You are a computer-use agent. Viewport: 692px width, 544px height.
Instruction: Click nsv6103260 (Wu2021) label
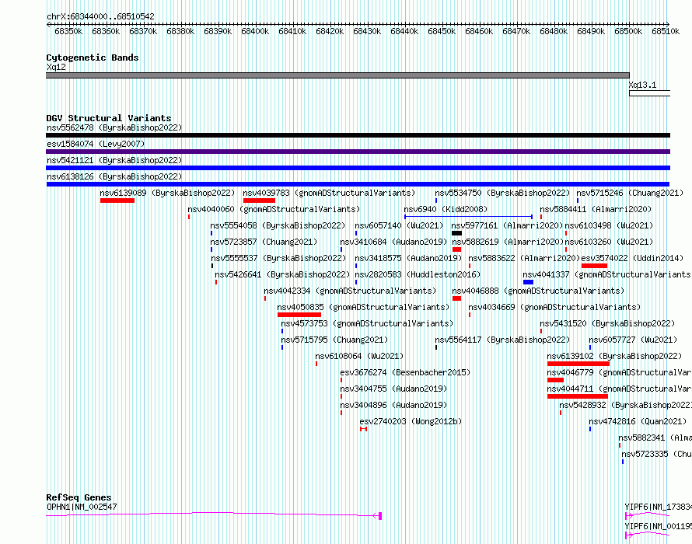coord(609,242)
